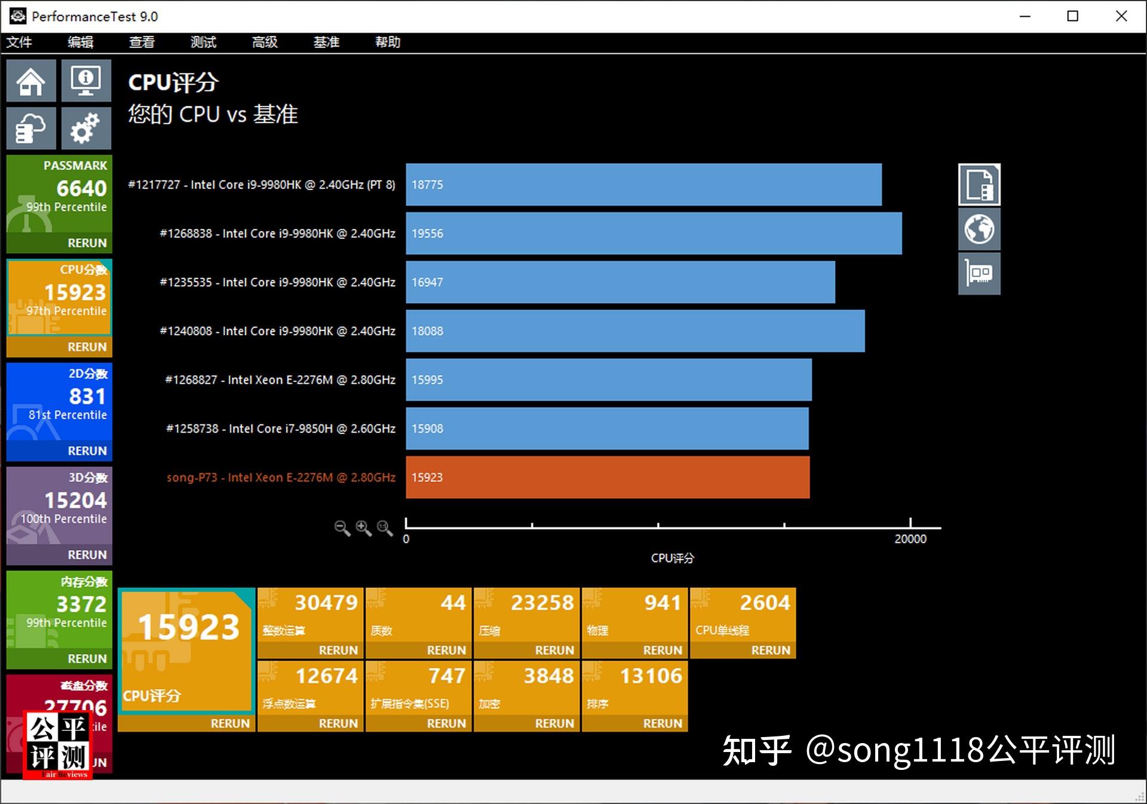Click the 18088 baseline bar
Image resolution: width=1147 pixels, height=804 pixels.
[x=636, y=331]
